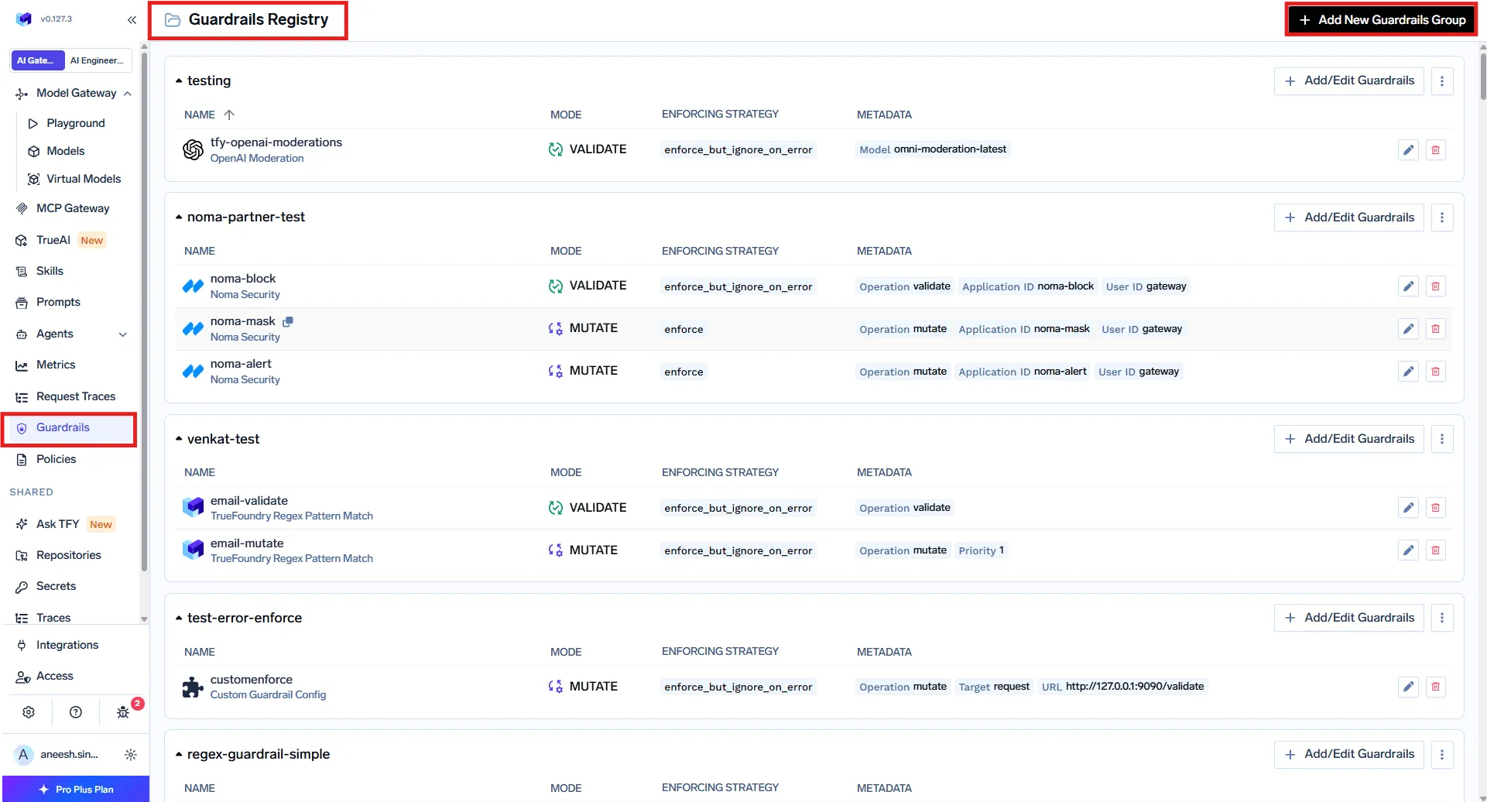Open settings gear in sidebar footer
This screenshot has width=1487, height=802.
[x=29, y=712]
